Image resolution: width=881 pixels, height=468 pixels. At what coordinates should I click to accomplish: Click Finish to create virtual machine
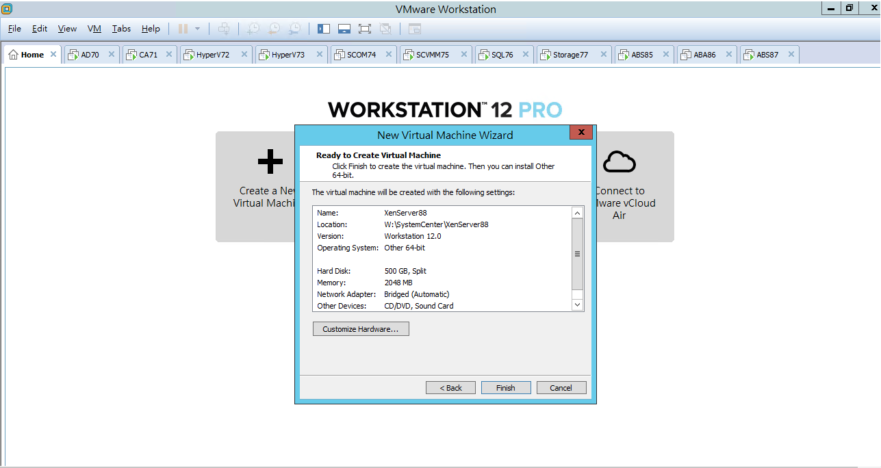click(506, 388)
